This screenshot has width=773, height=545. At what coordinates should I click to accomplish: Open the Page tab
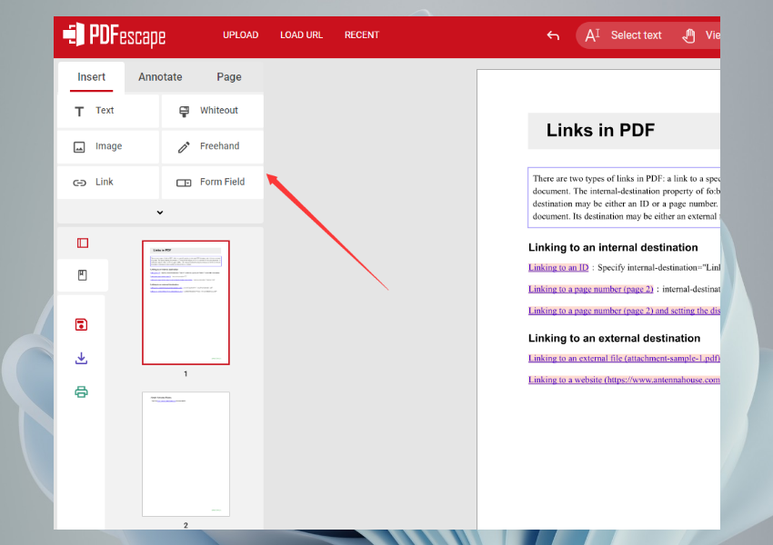point(229,76)
